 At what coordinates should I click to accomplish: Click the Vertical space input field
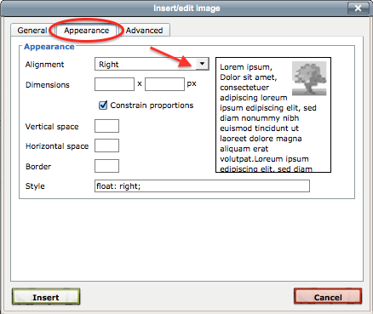pos(106,126)
